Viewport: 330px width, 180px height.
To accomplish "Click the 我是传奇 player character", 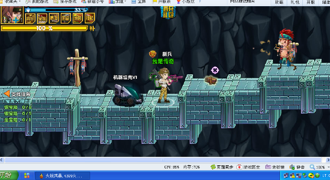I will (164, 85).
